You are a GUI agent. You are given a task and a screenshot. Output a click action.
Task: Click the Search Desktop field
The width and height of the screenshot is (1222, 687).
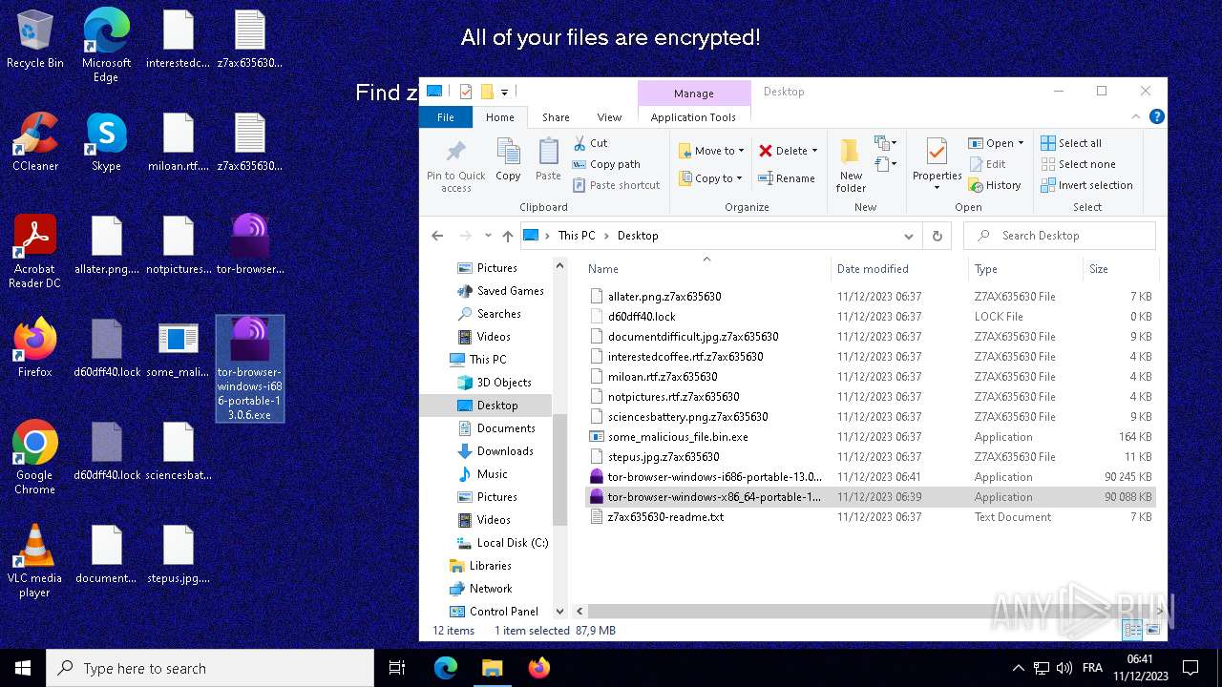click(x=1060, y=236)
